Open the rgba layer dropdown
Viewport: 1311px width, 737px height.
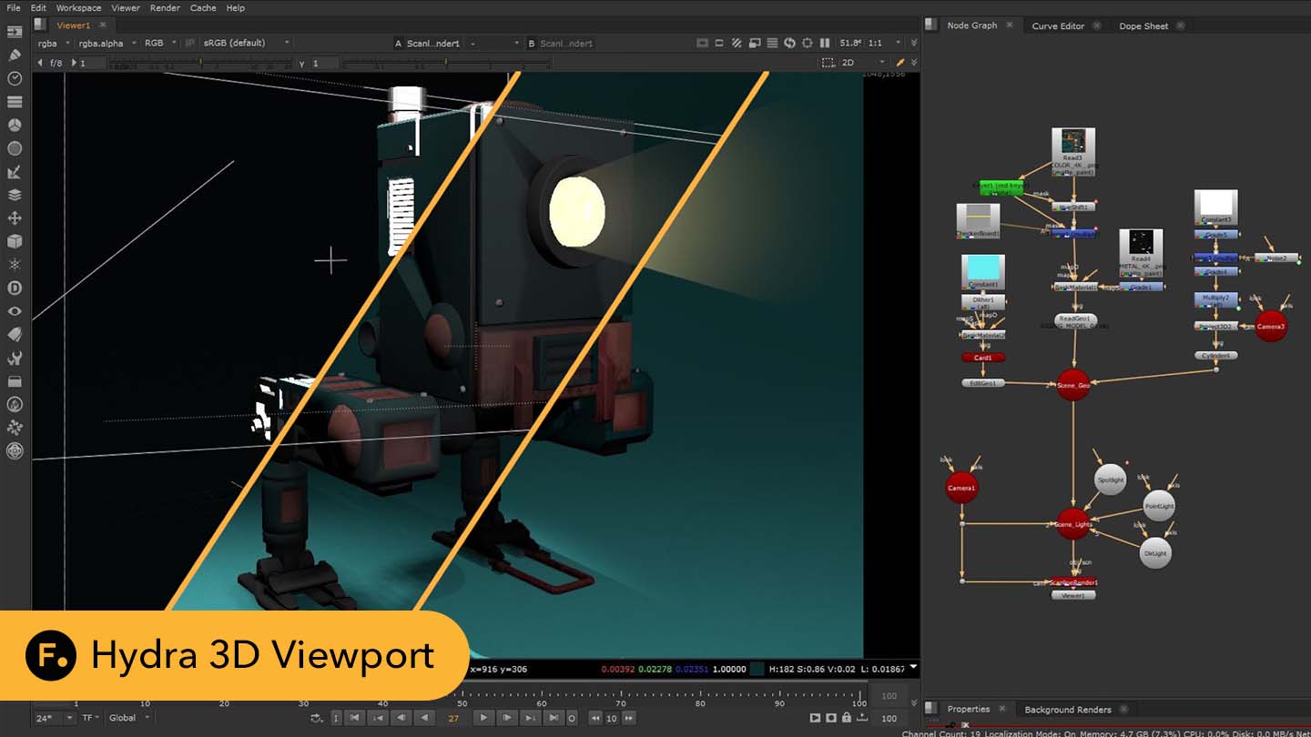pos(50,42)
